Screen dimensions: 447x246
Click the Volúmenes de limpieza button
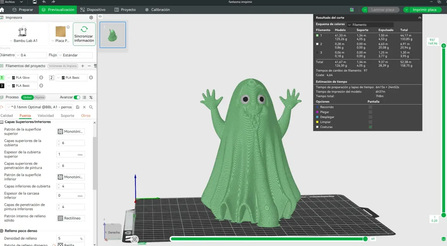tap(63, 66)
